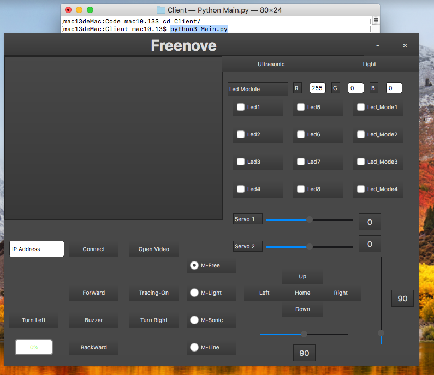434x375 pixels.
Task: Click the B color value field
Action: click(x=394, y=88)
